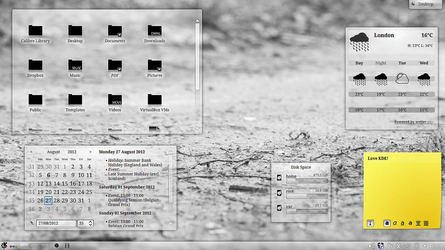Screen dimensions: 445x250
Task: Open the VirtualBox VMs folder
Action: [x=154, y=100]
